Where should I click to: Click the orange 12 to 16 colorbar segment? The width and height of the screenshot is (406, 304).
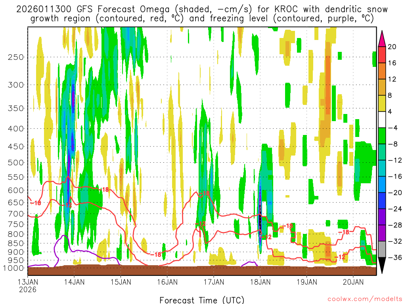tap(382, 71)
